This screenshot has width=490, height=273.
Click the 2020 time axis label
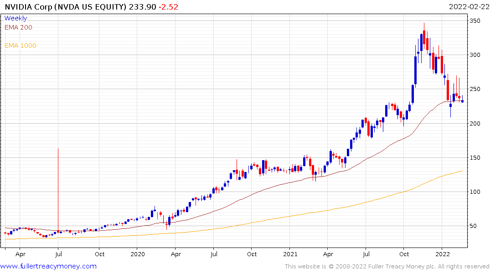click(138, 254)
